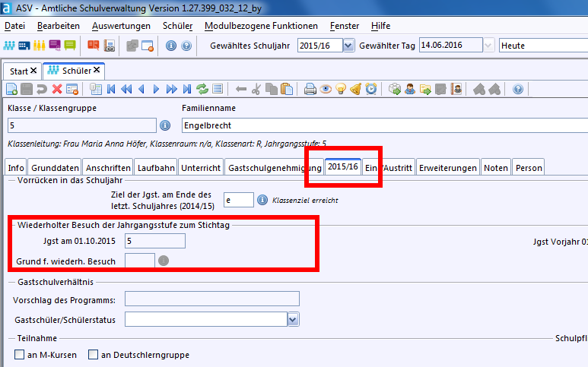Click the person in suit icon
Viewport: 588px width, 367px height.
tap(410, 89)
